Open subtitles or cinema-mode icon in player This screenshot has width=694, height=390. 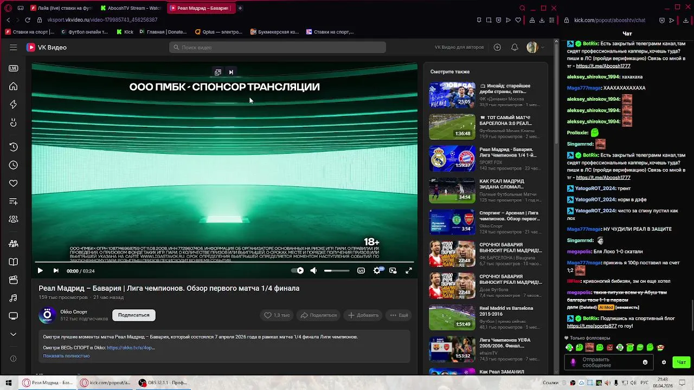point(361,270)
